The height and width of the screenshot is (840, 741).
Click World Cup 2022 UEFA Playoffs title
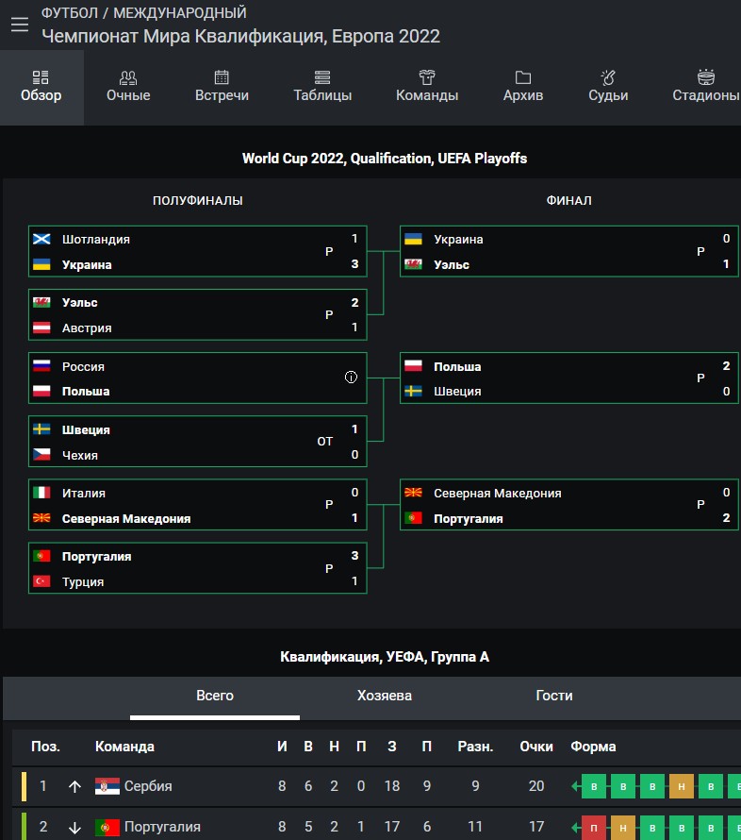click(384, 159)
